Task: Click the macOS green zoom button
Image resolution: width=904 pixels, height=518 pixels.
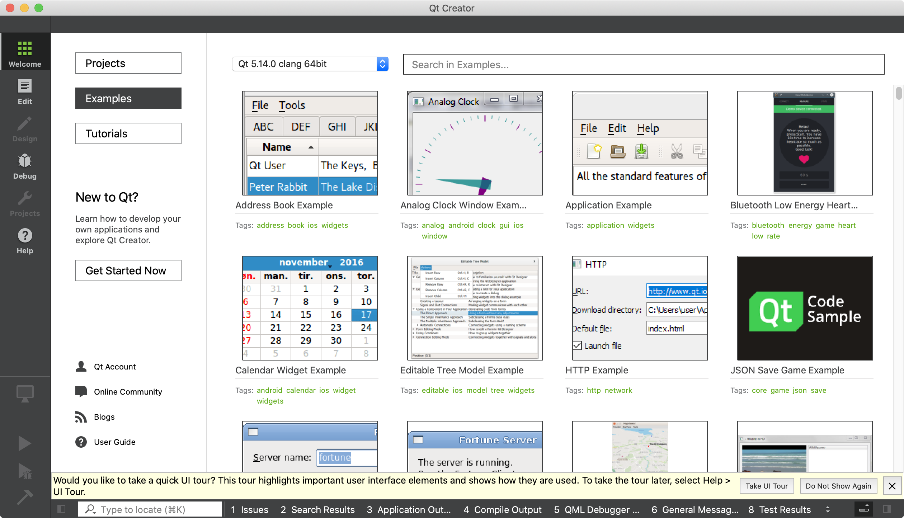Action: point(39,8)
